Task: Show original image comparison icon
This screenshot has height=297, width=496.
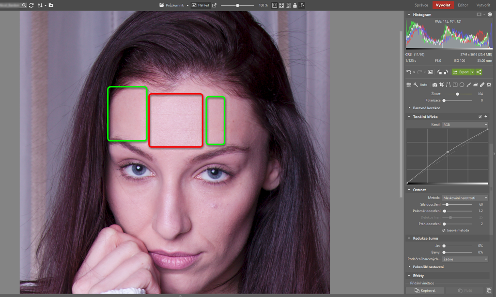Action: click(430, 72)
